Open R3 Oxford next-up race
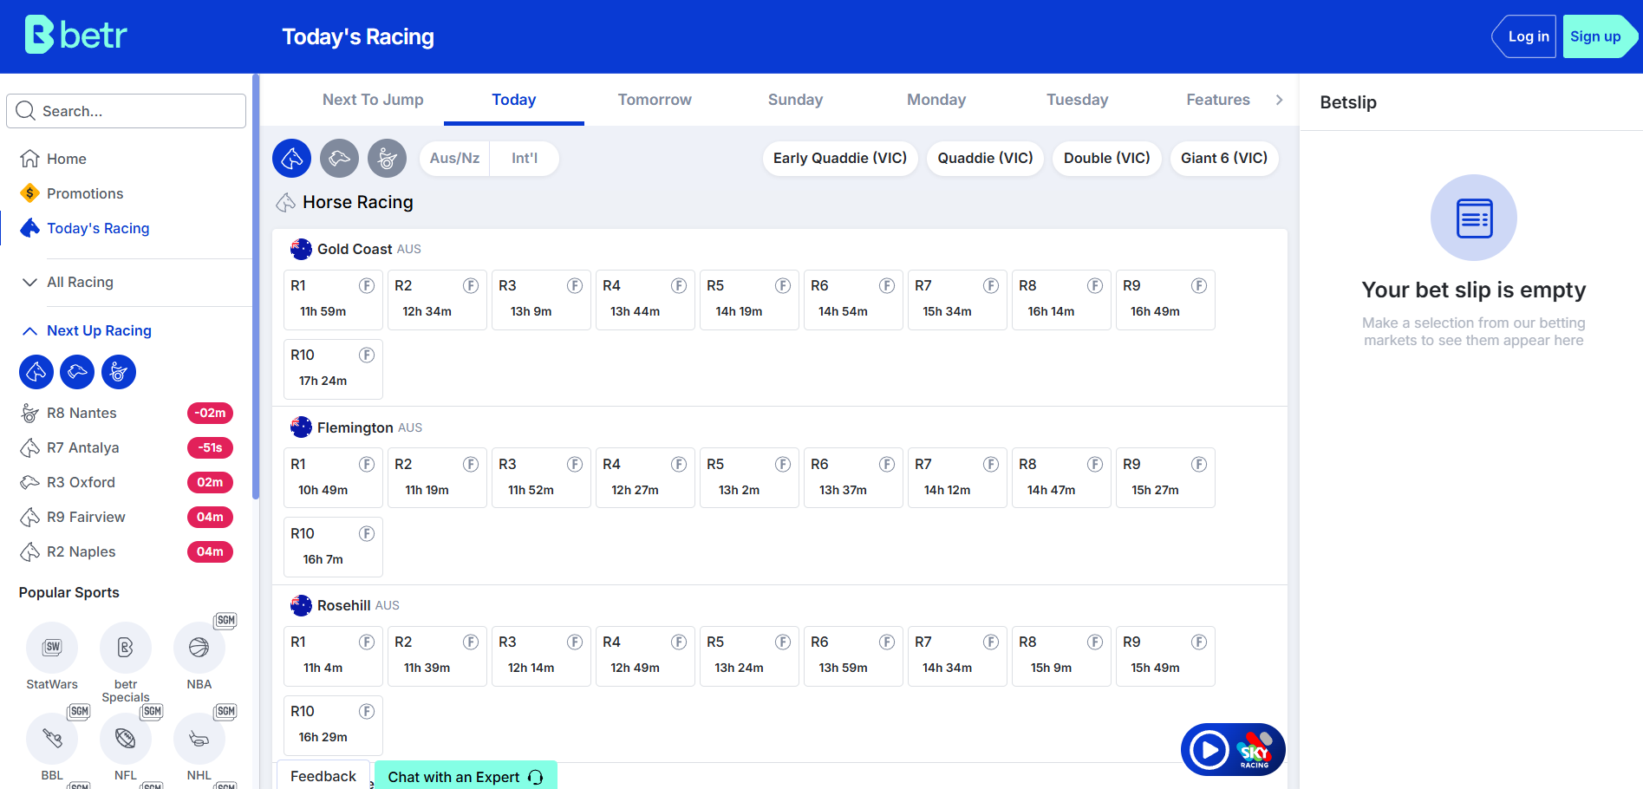1643x789 pixels. [x=127, y=483]
